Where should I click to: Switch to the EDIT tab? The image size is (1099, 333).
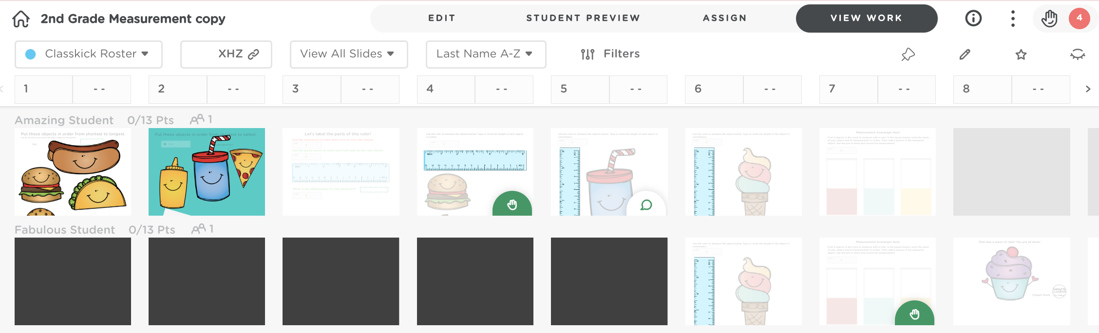(x=442, y=18)
